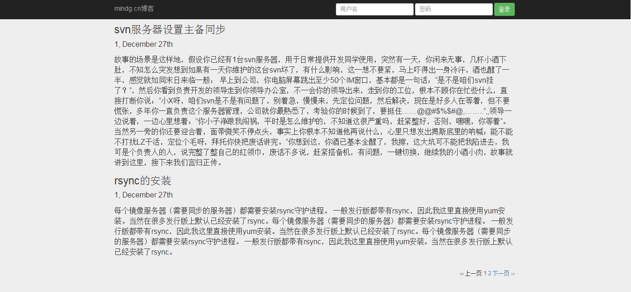Click the date under svn服务器设置主备同步 title
This screenshot has height=292, width=631.
143,44
